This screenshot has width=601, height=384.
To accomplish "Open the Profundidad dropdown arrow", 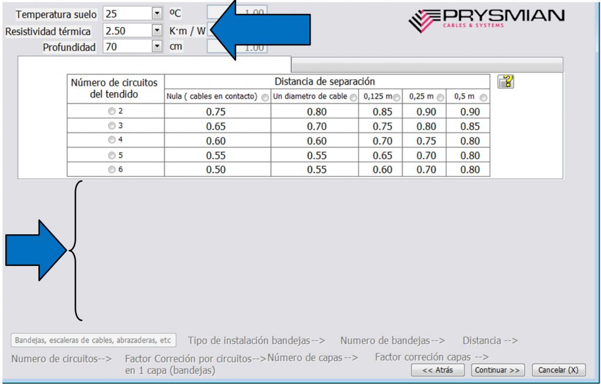I will 157,46.
